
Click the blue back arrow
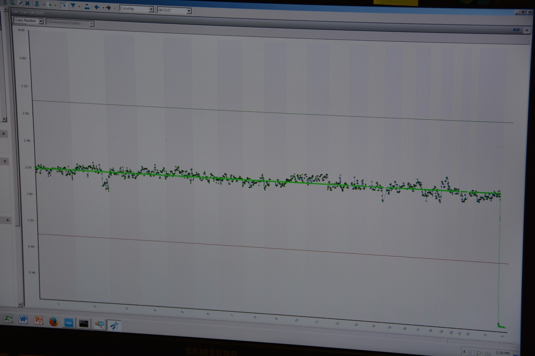(x=97, y=7)
